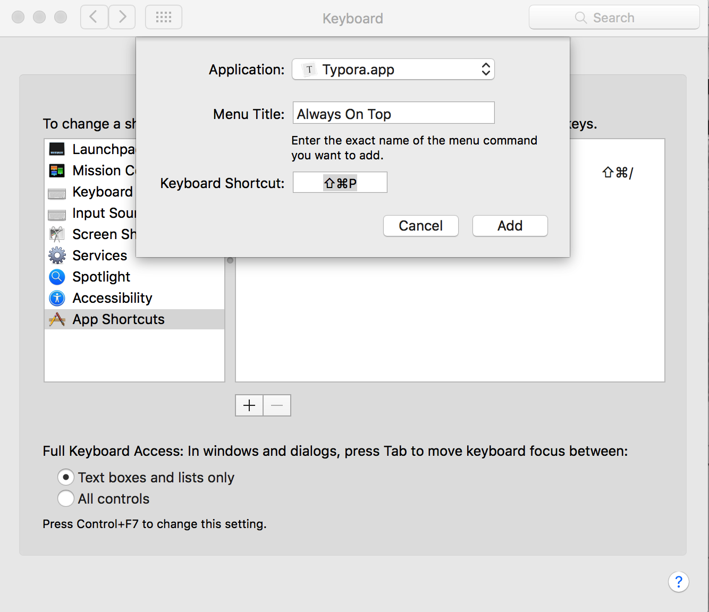The height and width of the screenshot is (612, 709).
Task: Cancel the new shortcut dialog
Action: pyautogui.click(x=420, y=226)
